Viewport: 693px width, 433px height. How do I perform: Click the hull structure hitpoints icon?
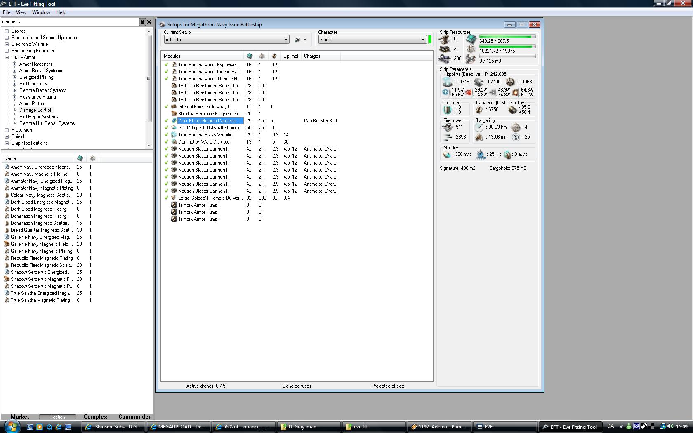[510, 82]
